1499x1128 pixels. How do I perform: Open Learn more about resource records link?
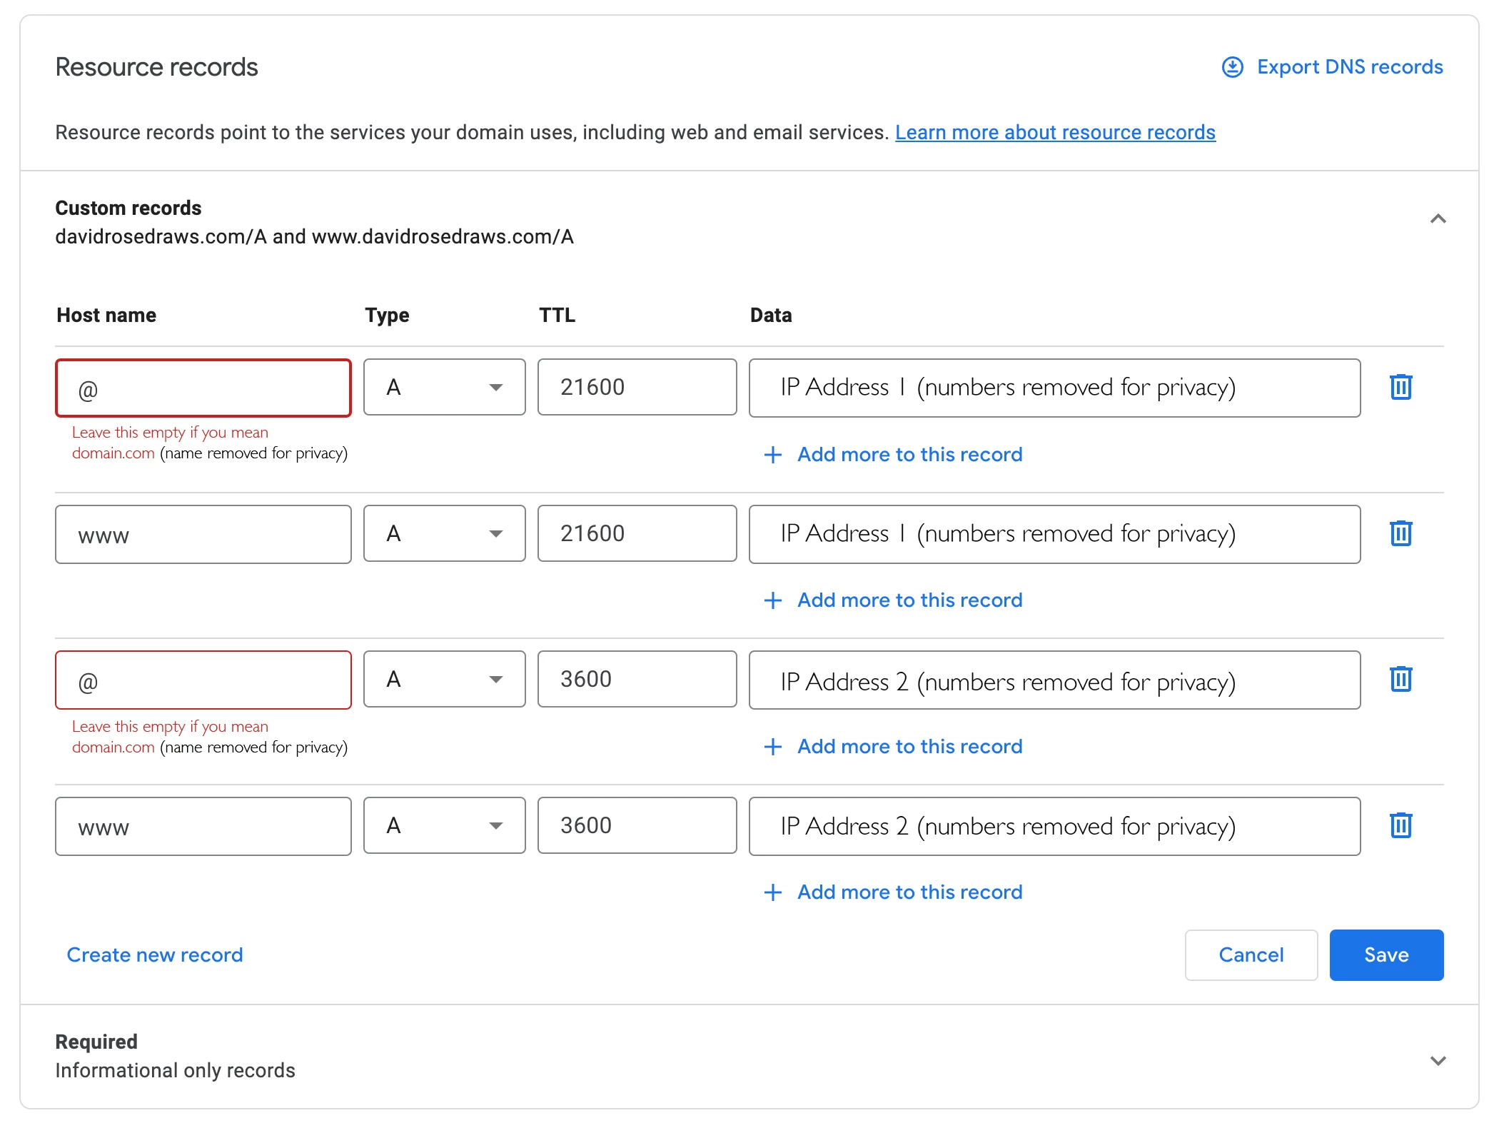point(1055,133)
